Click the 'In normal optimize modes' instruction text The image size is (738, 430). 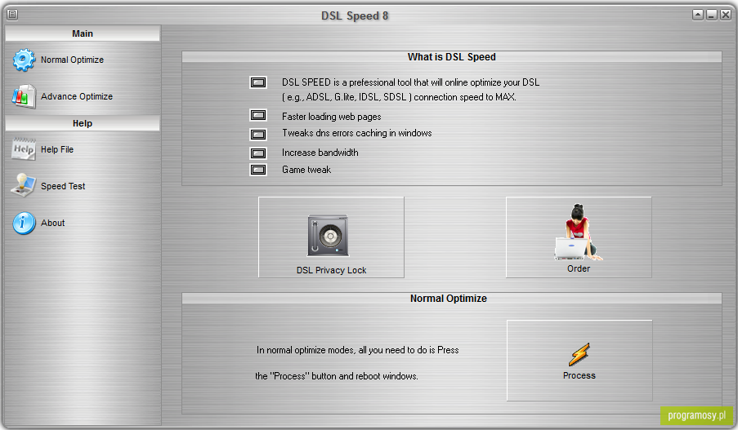358,350
